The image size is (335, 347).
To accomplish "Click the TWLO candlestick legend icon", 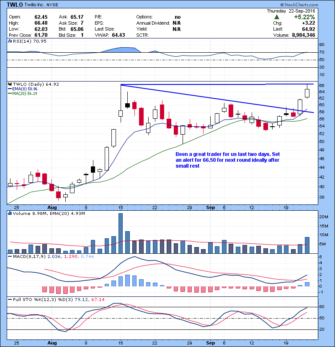I will point(10,84).
